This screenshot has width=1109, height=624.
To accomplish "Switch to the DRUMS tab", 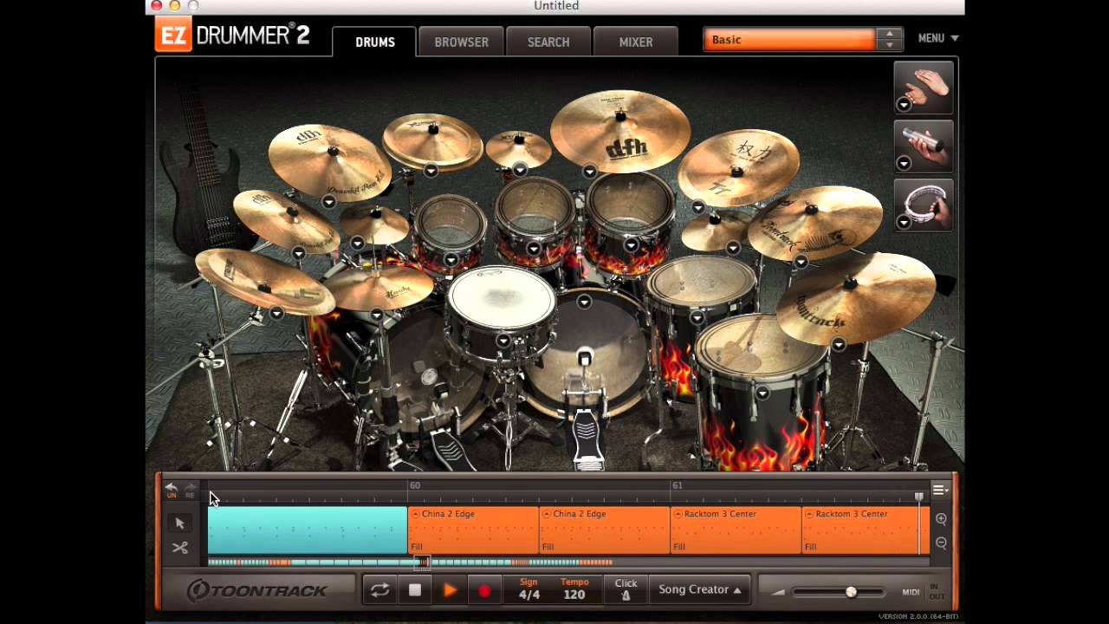I will click(x=374, y=42).
